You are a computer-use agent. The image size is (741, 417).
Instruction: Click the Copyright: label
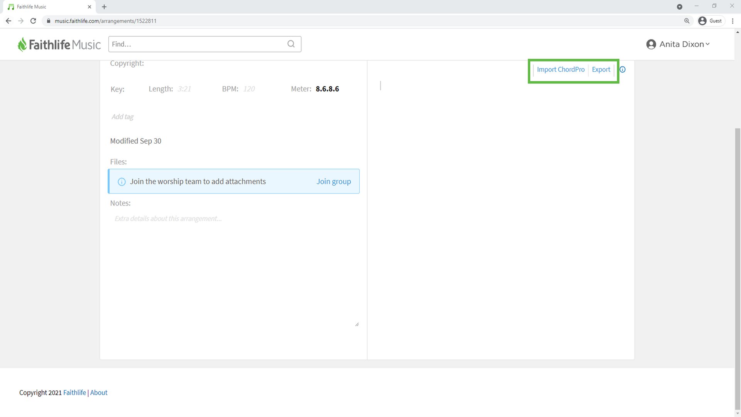click(127, 63)
